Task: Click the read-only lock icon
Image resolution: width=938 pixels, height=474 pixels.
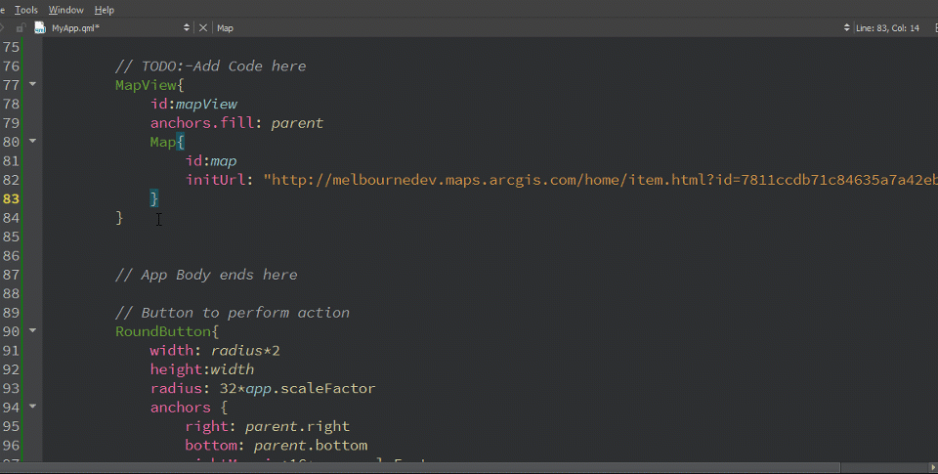Action: click(x=21, y=27)
